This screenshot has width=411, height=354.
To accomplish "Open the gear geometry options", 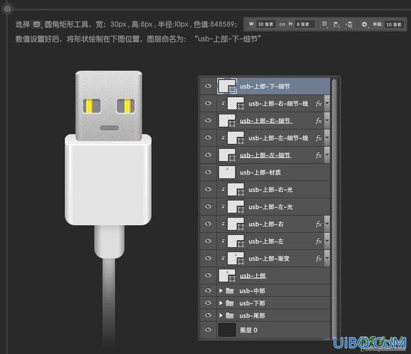I will 364,24.
